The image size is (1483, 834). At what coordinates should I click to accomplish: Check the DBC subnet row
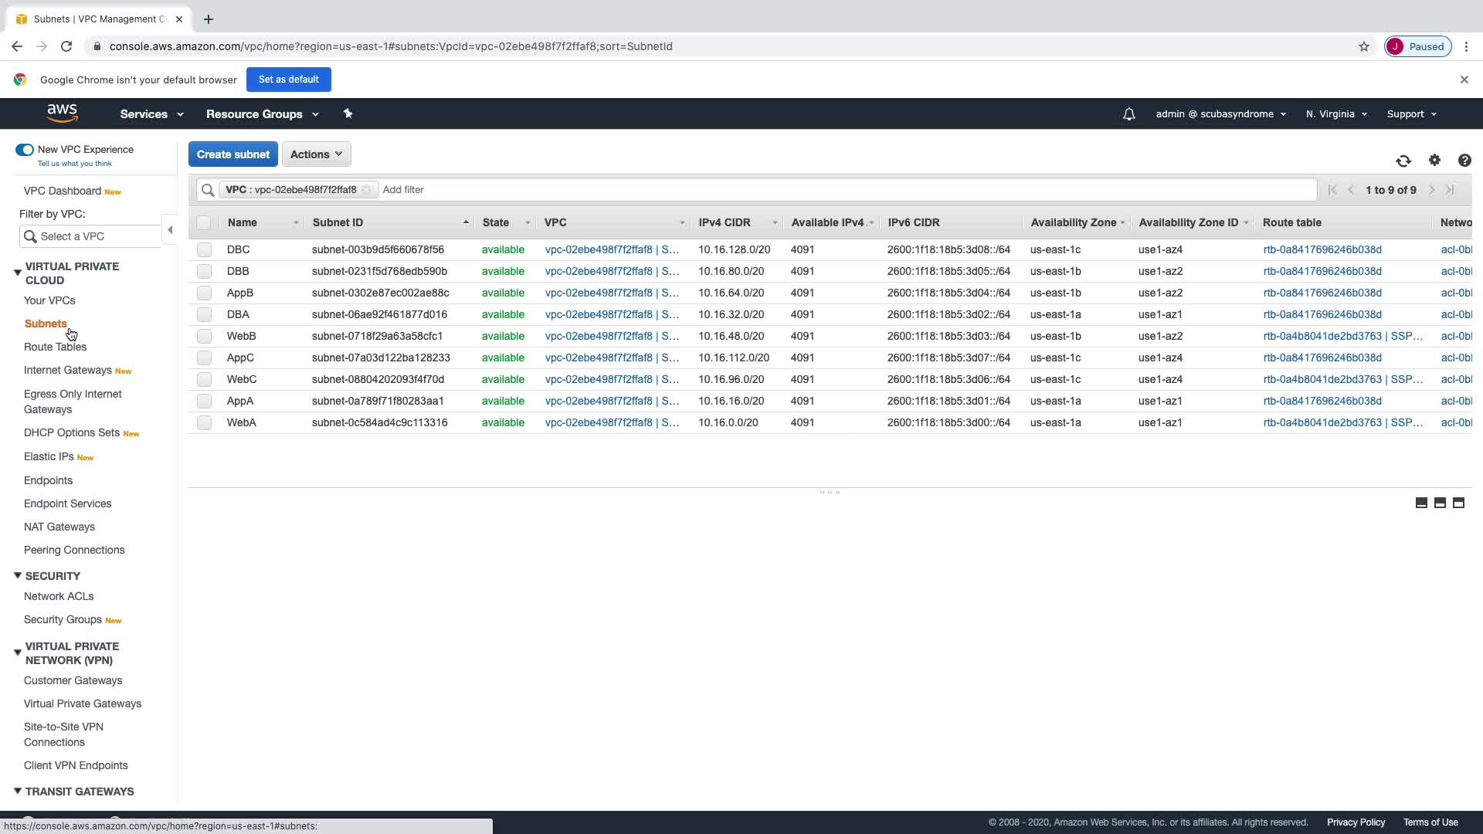pyautogui.click(x=204, y=249)
